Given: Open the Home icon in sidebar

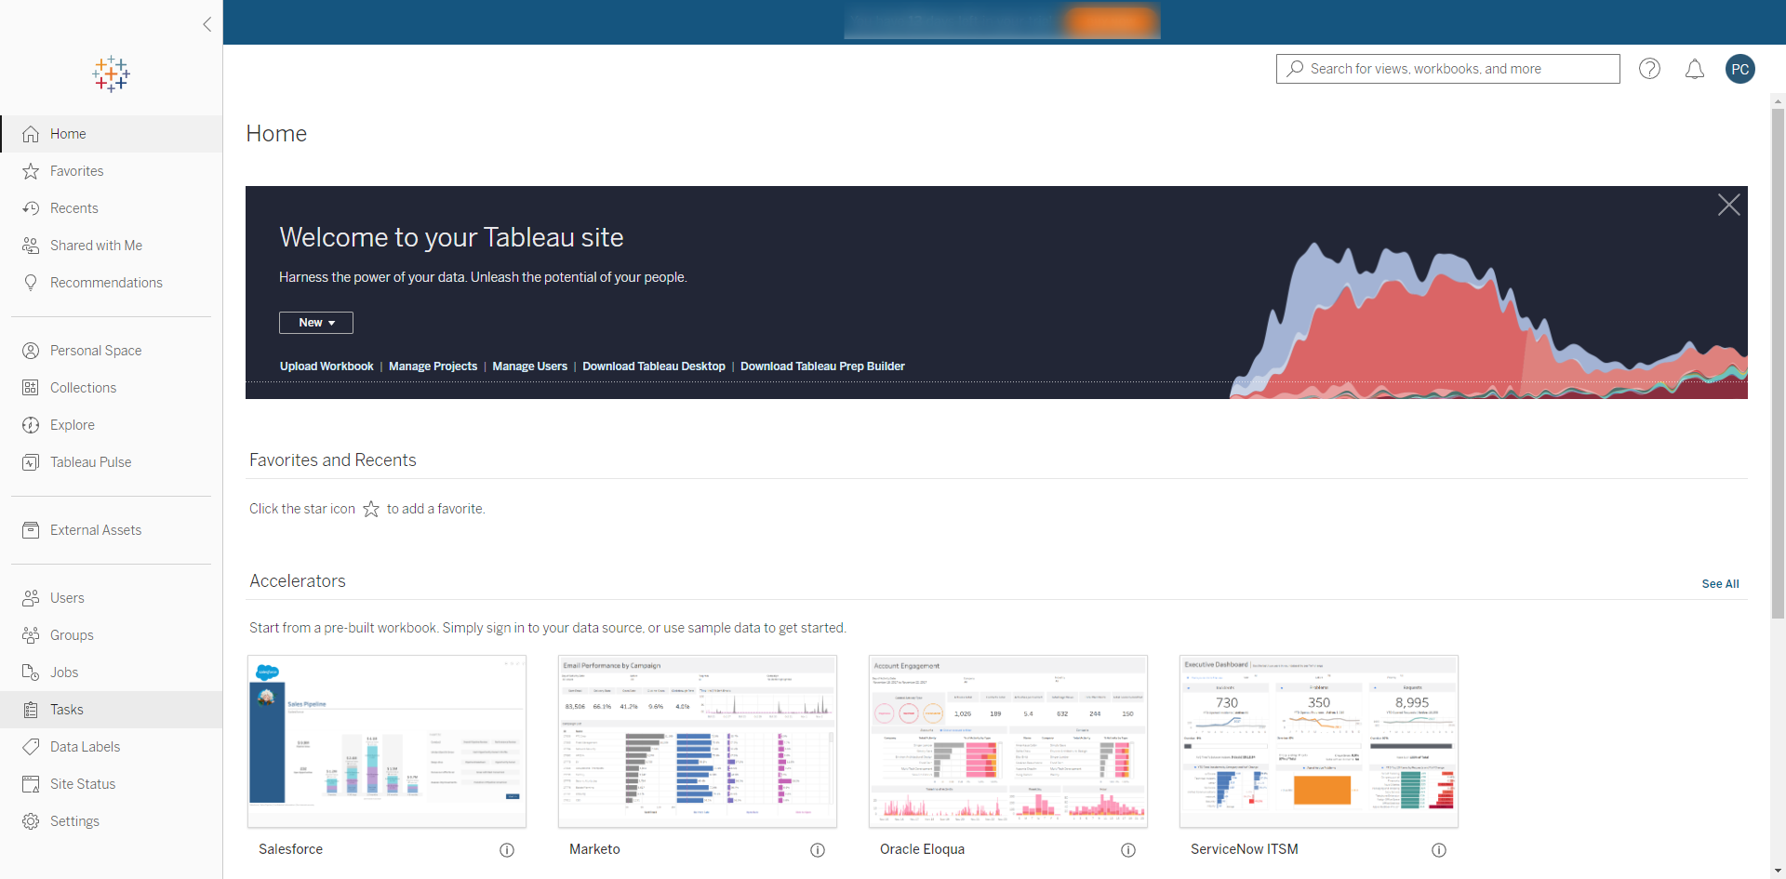Looking at the screenshot, I should (x=31, y=134).
